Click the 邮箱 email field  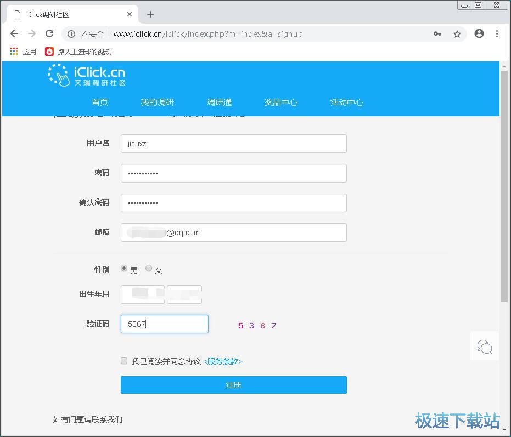coord(234,232)
